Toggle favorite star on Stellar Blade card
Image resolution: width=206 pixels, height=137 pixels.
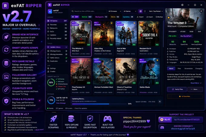click(157, 60)
